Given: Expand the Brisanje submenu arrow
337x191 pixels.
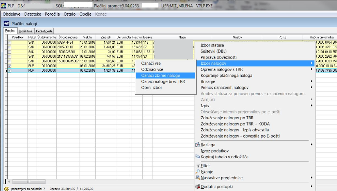Looking at the screenshot, I should click(x=311, y=81).
